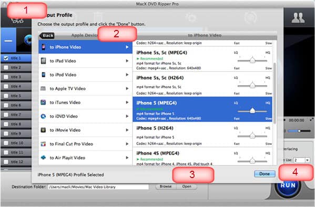Viewport: 315px width, 207px height.
Task: Expand the to iMovie Video arrow
Action: point(127,130)
